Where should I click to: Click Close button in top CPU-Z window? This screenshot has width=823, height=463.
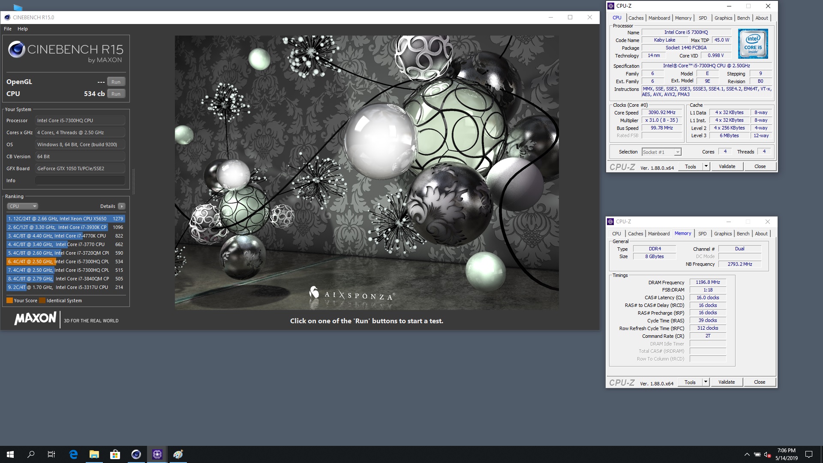760,167
